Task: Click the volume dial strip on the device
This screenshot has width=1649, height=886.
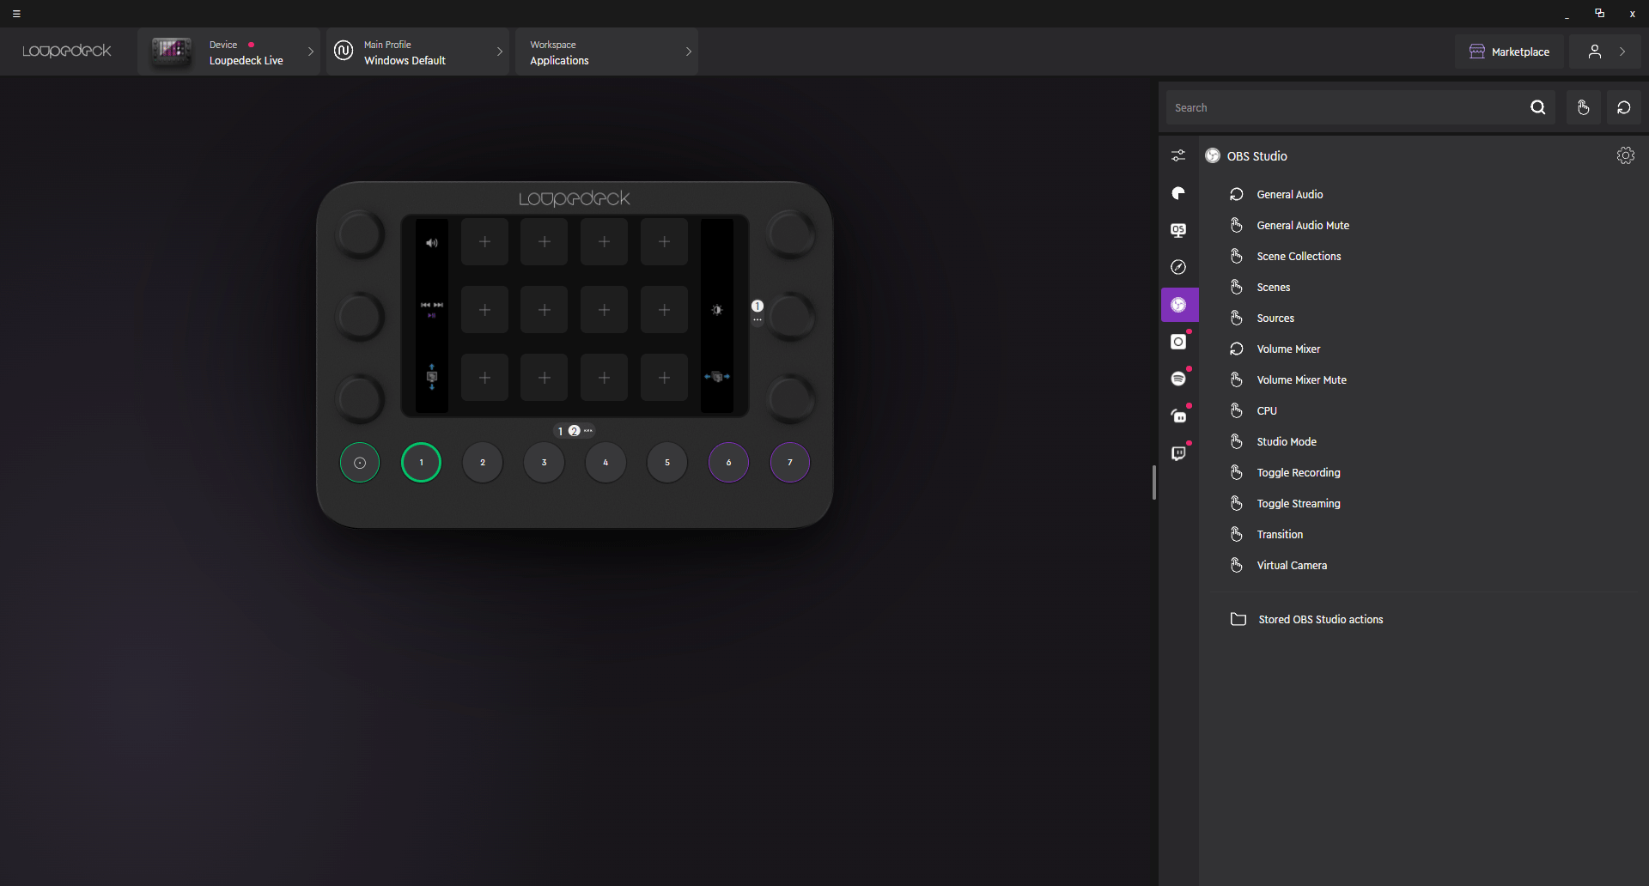Action: 432,243
